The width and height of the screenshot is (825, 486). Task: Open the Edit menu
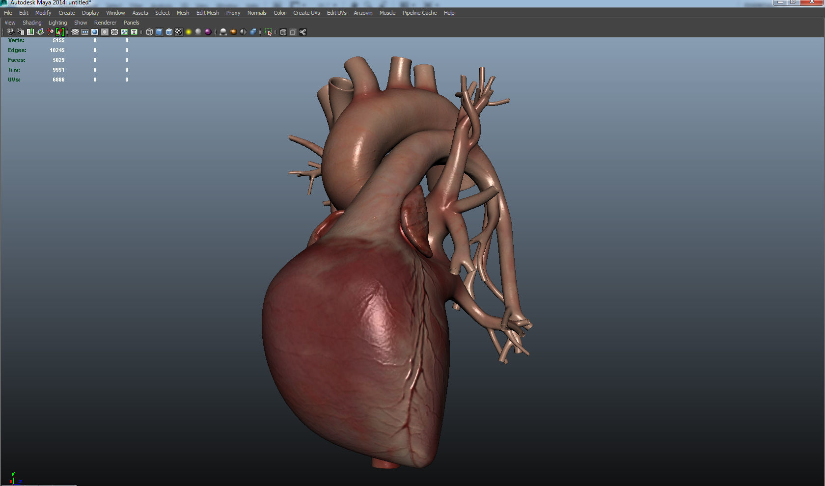[x=24, y=13]
